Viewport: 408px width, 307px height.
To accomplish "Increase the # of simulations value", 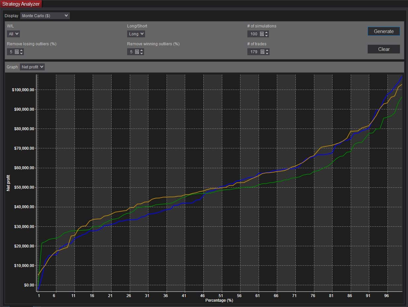I will pyautogui.click(x=267, y=33).
